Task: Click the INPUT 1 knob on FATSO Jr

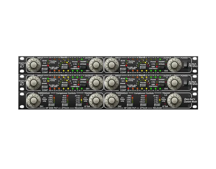Action: tap(34, 65)
